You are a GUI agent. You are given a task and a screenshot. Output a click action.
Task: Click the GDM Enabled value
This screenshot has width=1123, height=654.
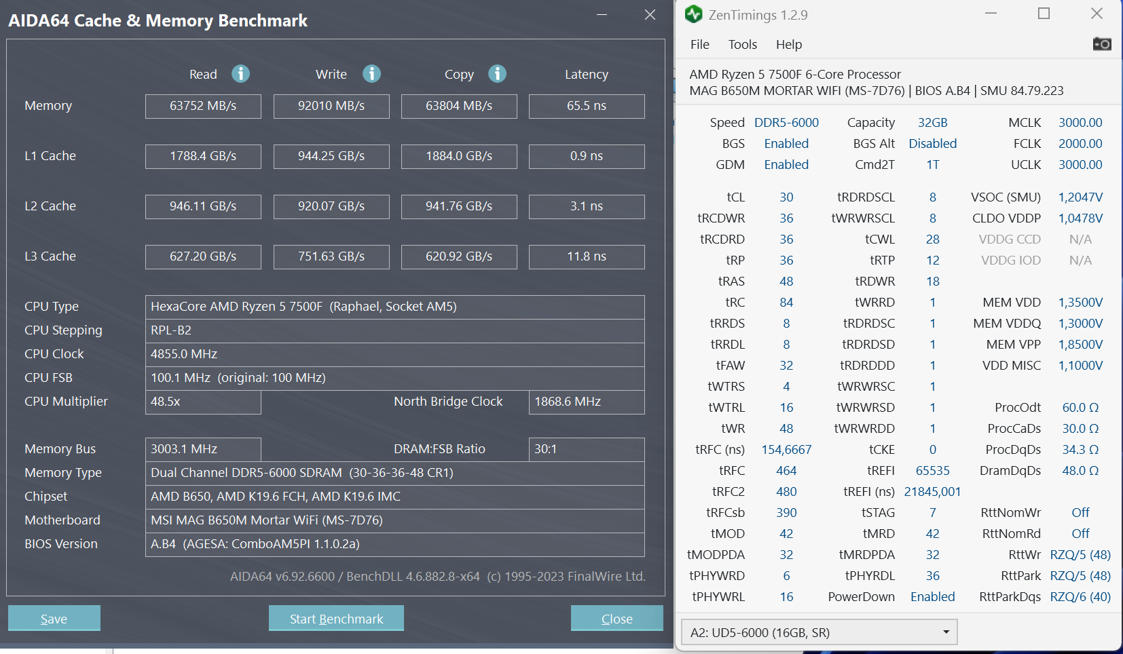click(x=786, y=165)
